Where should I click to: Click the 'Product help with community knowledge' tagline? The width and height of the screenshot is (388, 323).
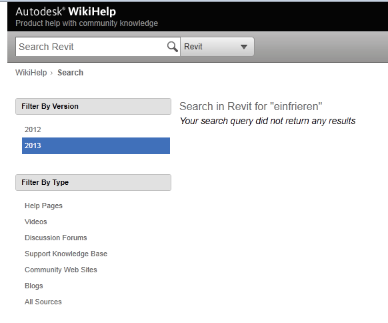coord(87,23)
